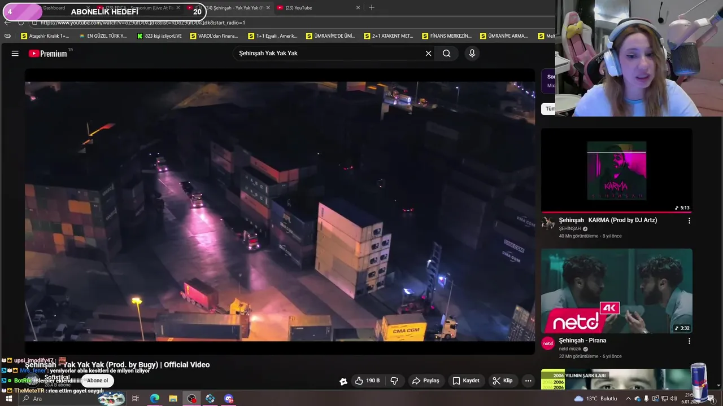The width and height of the screenshot is (723, 406).
Task: Open Şehinşah KARMA (Prod by DJ Artz) title
Action: (608, 220)
